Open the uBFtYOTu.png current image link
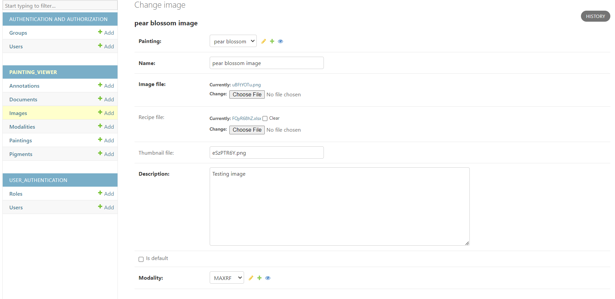 (246, 85)
